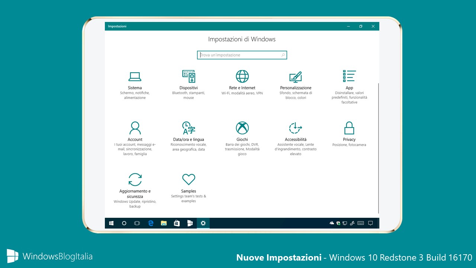Click 'Posizione, fotocamera' description
Screen dimensions: 476x268
click(349, 145)
